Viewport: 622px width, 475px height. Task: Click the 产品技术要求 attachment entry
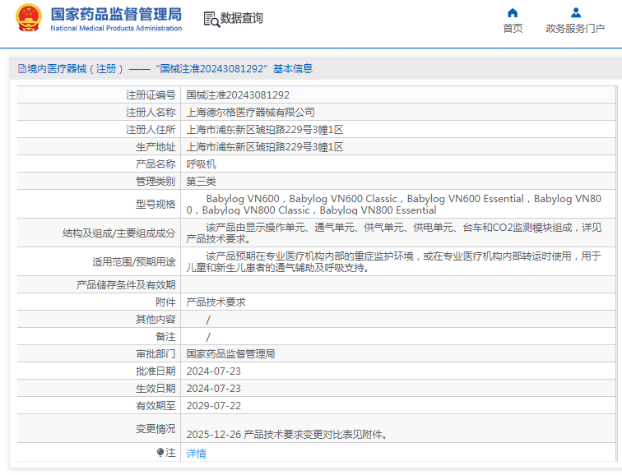pyautogui.click(x=216, y=302)
